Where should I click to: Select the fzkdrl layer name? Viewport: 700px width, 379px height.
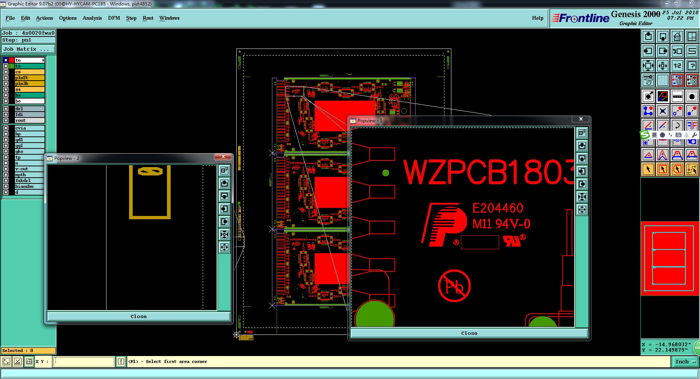(x=30, y=181)
